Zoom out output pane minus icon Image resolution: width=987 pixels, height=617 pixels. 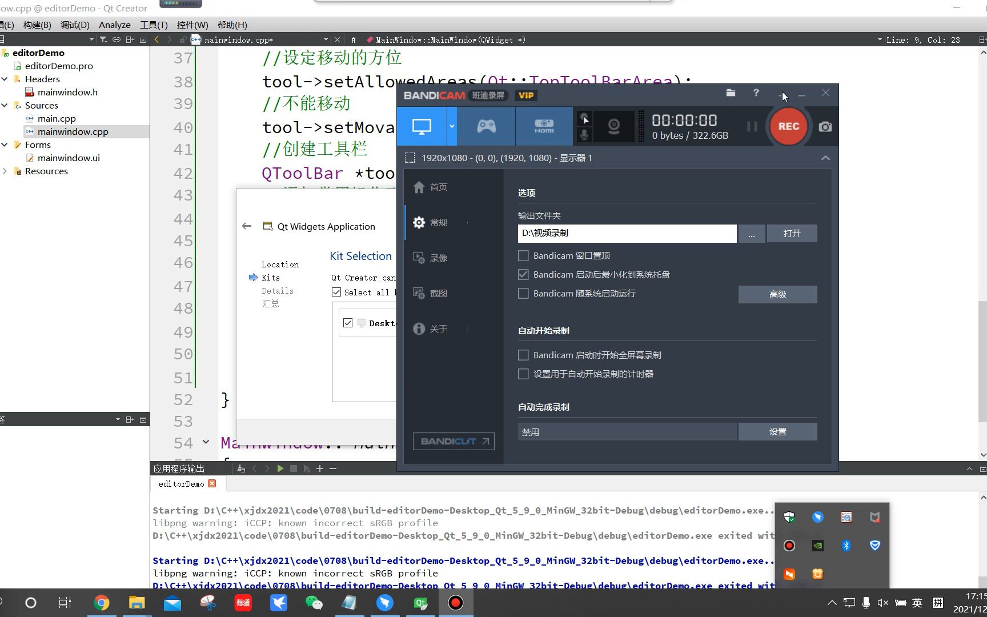coord(333,468)
